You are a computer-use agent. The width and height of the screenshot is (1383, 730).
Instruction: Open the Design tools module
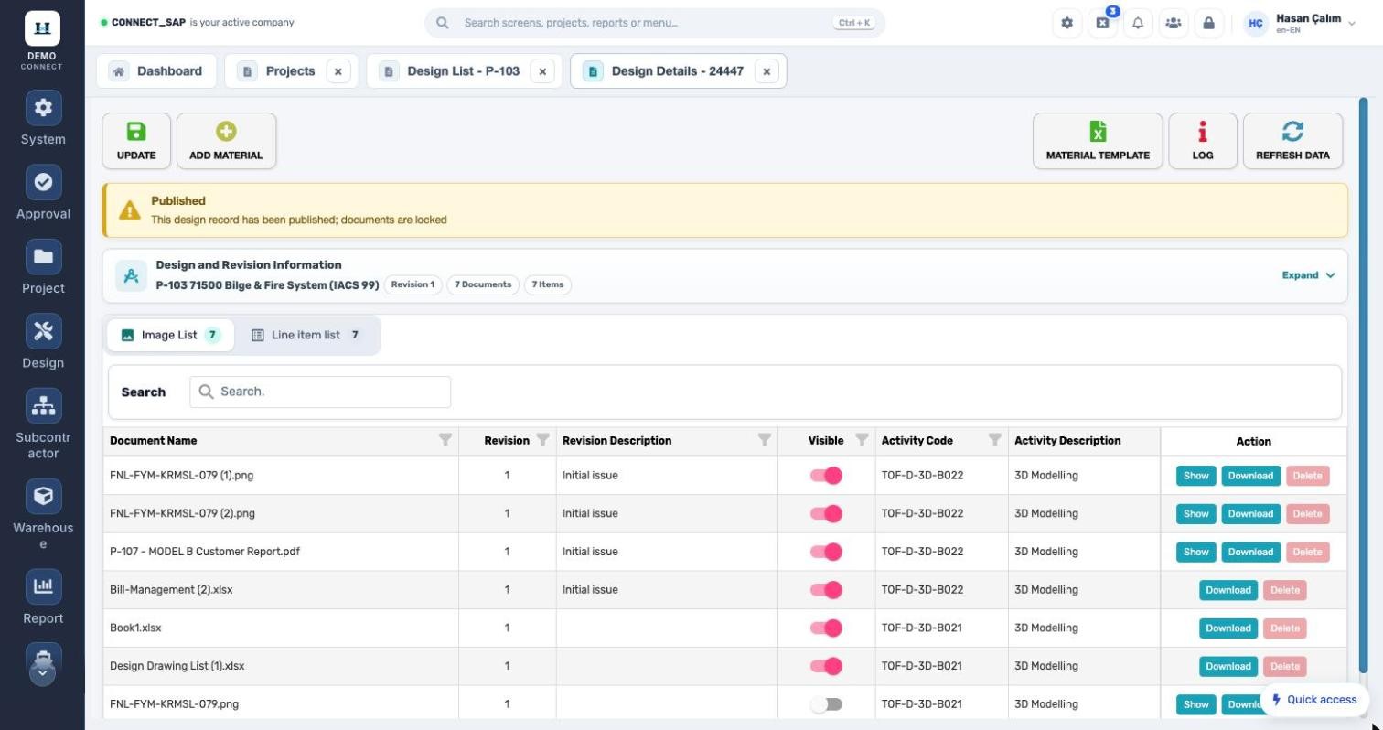[43, 342]
